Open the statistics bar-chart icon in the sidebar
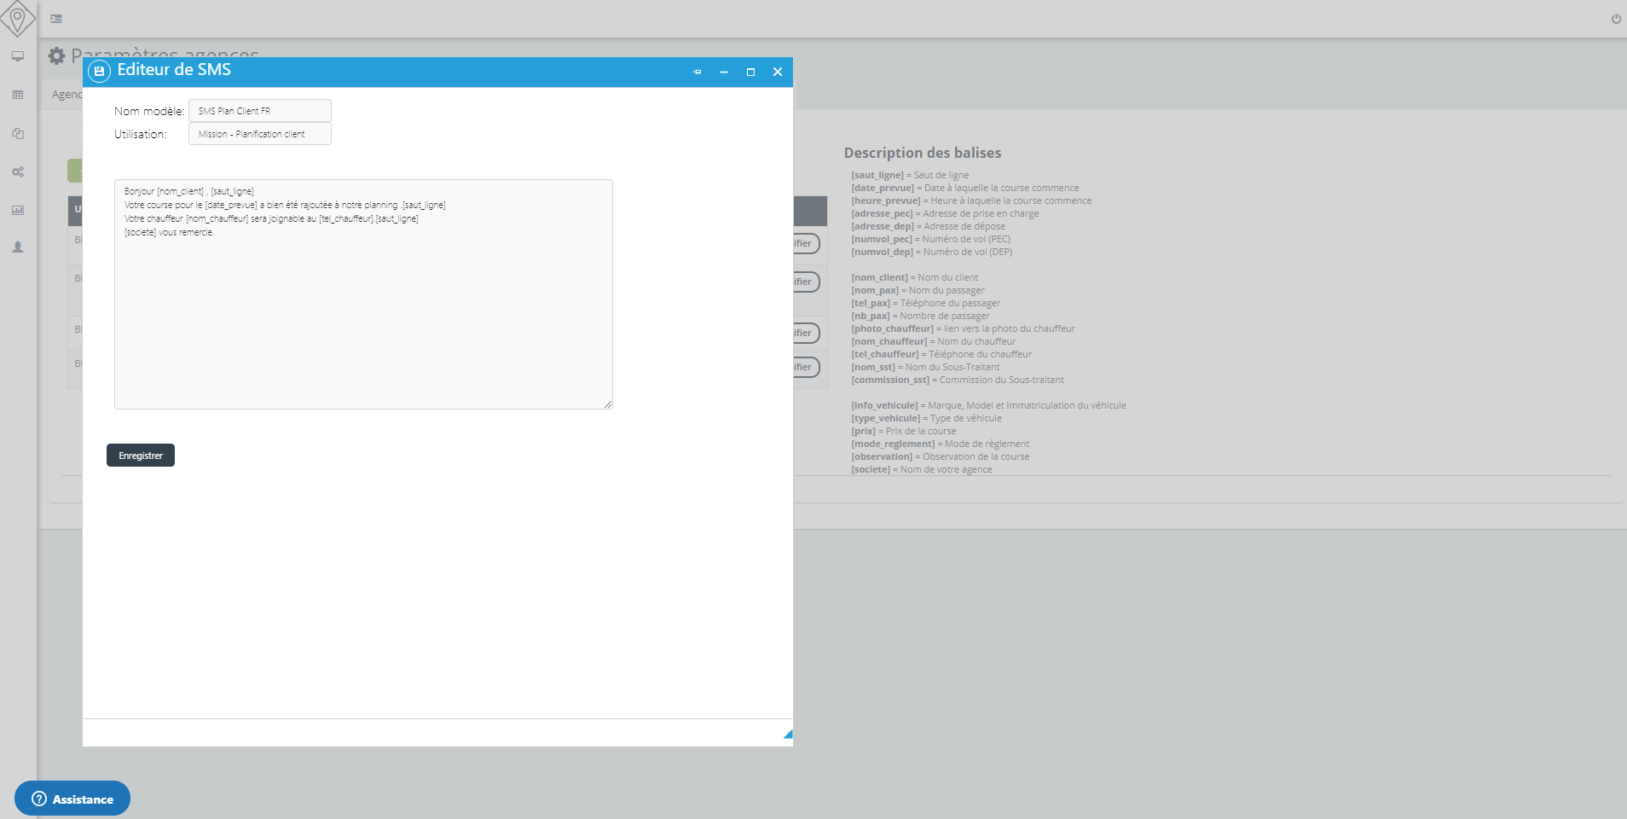This screenshot has width=1627, height=819. point(18,211)
